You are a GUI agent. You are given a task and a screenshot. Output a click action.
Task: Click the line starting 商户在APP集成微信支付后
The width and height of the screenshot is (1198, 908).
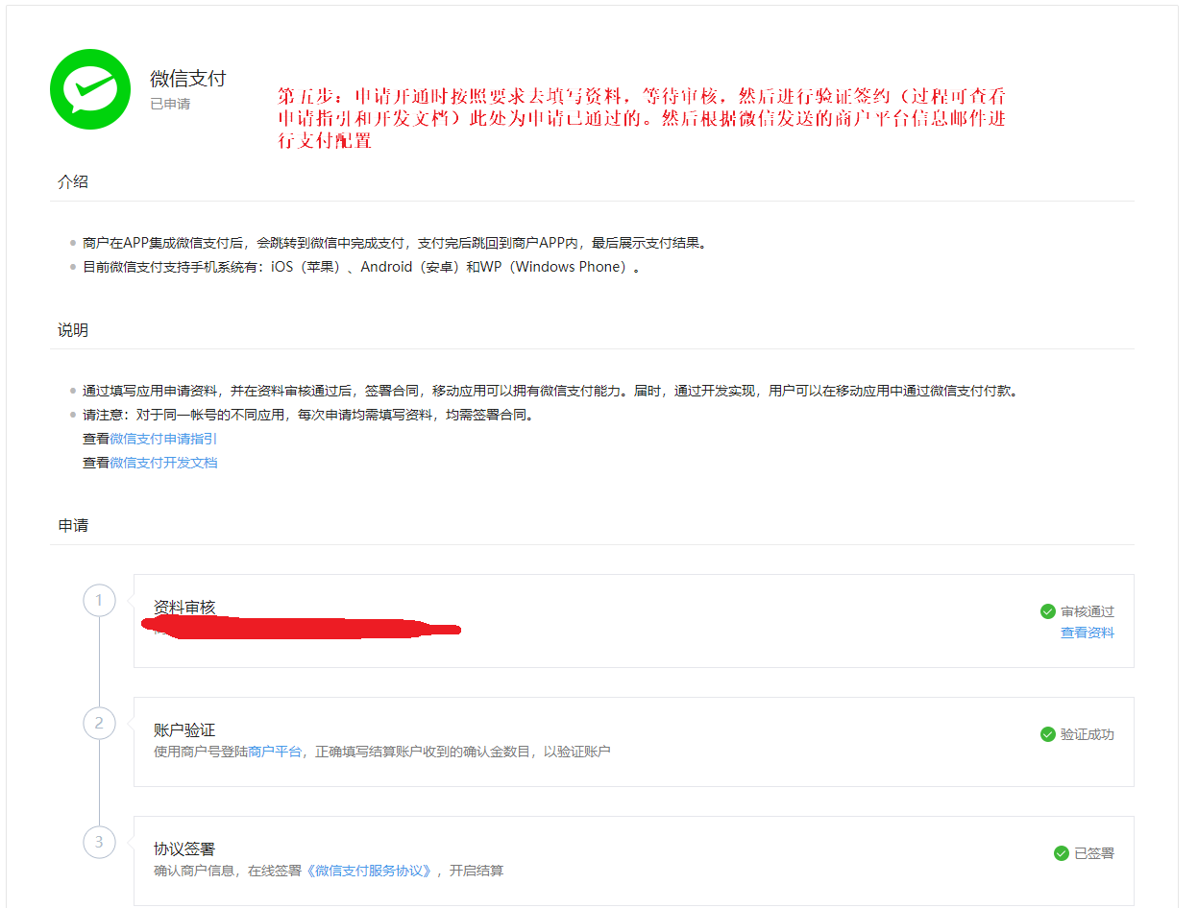tap(395, 243)
